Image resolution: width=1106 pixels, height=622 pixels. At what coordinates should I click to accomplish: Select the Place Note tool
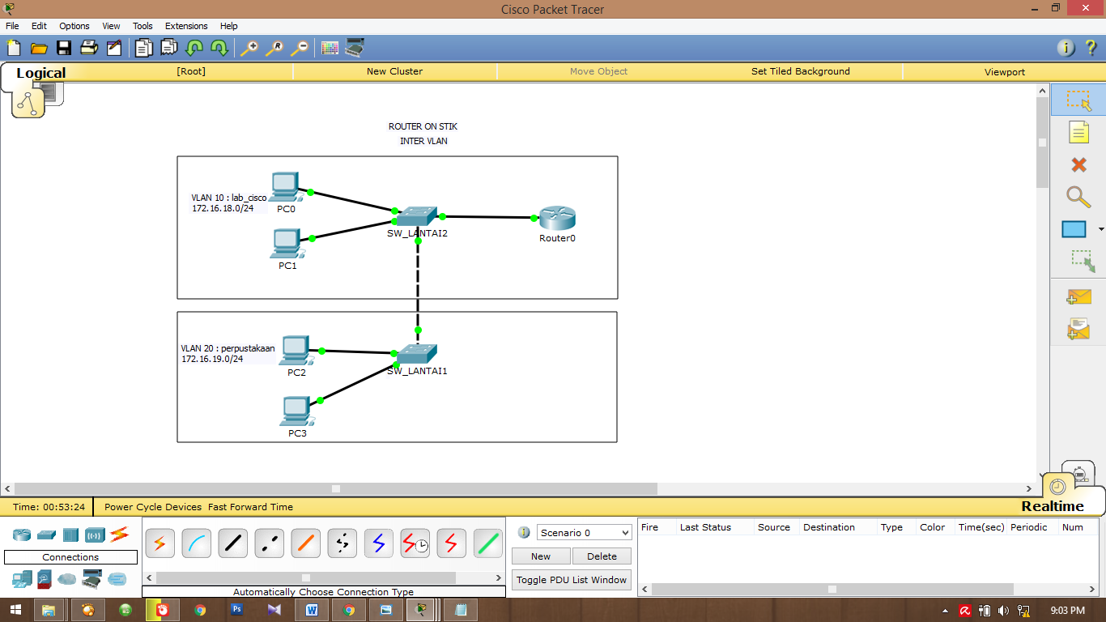(x=1078, y=132)
